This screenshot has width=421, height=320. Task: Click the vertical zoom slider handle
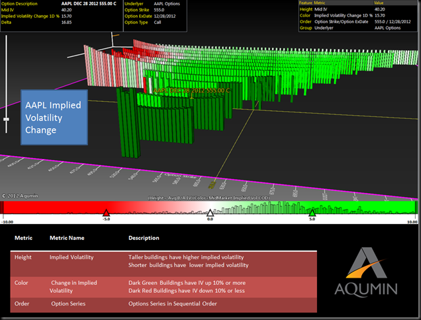tap(6, 119)
